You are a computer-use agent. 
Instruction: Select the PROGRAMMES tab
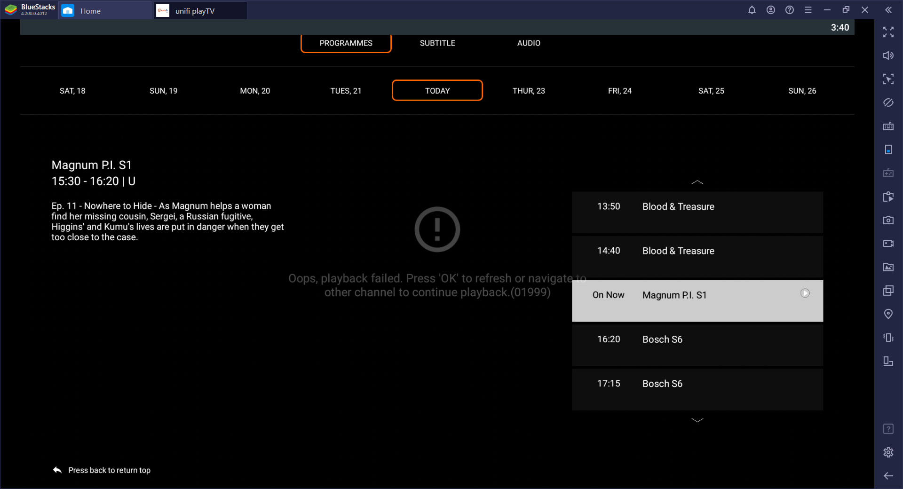coord(346,43)
